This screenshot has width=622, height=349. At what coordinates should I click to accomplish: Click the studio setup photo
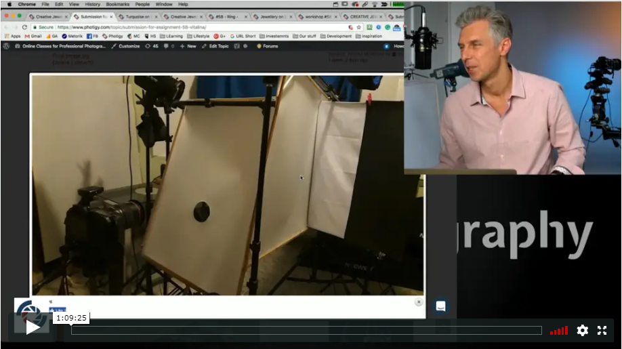click(227, 185)
